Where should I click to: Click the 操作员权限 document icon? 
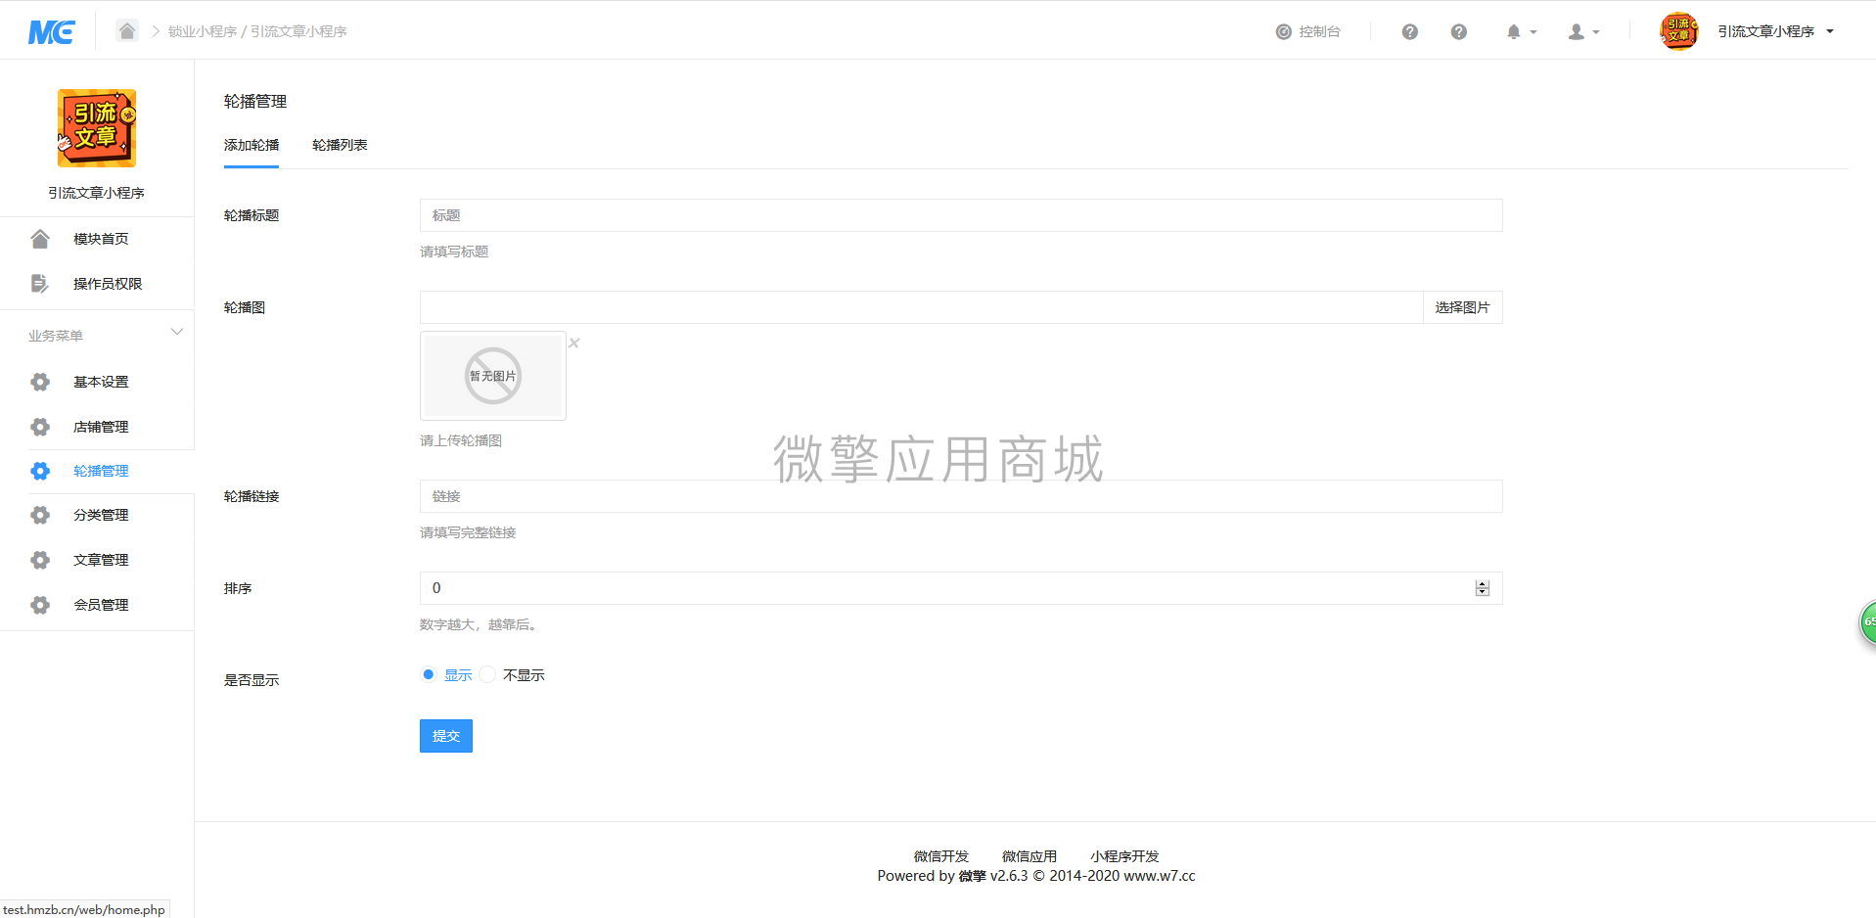[x=40, y=284]
